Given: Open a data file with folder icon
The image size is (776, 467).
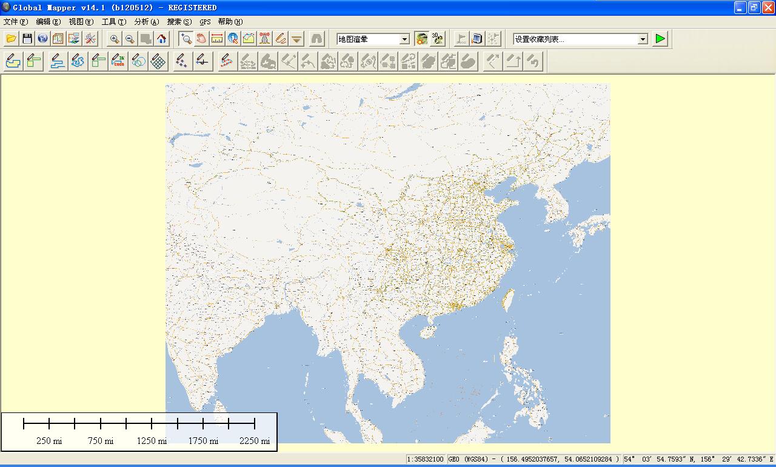Looking at the screenshot, I should (11, 39).
